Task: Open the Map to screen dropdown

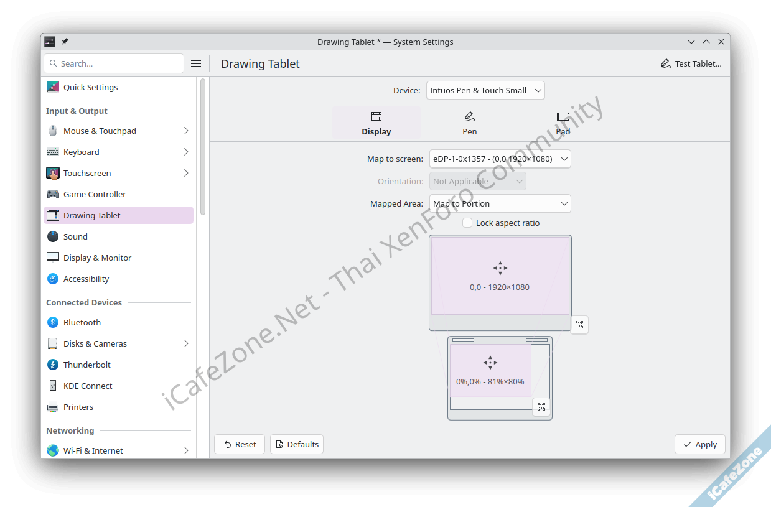Action: (500, 159)
